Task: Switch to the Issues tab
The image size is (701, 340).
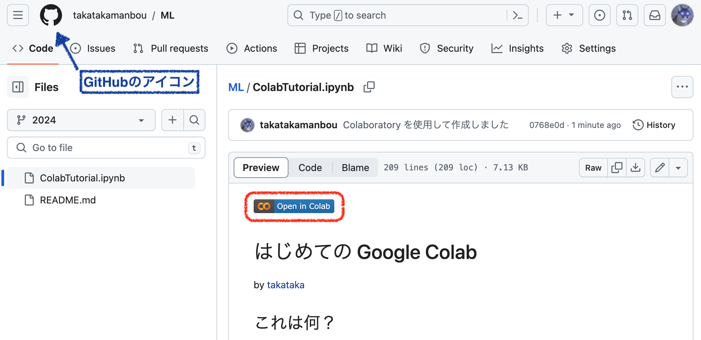Action: (93, 48)
